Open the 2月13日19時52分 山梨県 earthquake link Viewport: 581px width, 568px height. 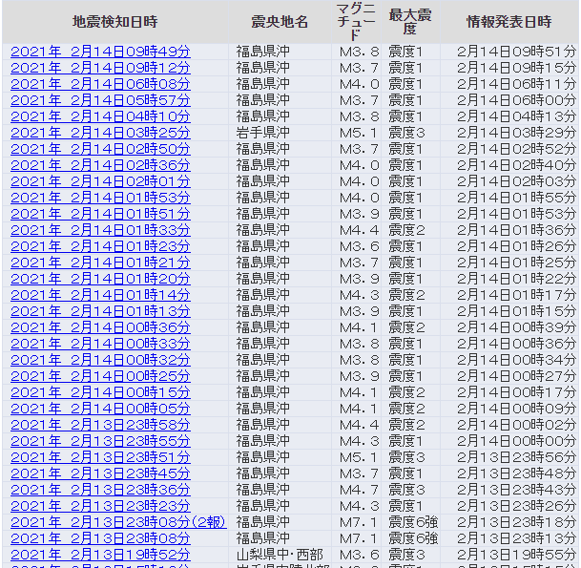pos(100,555)
